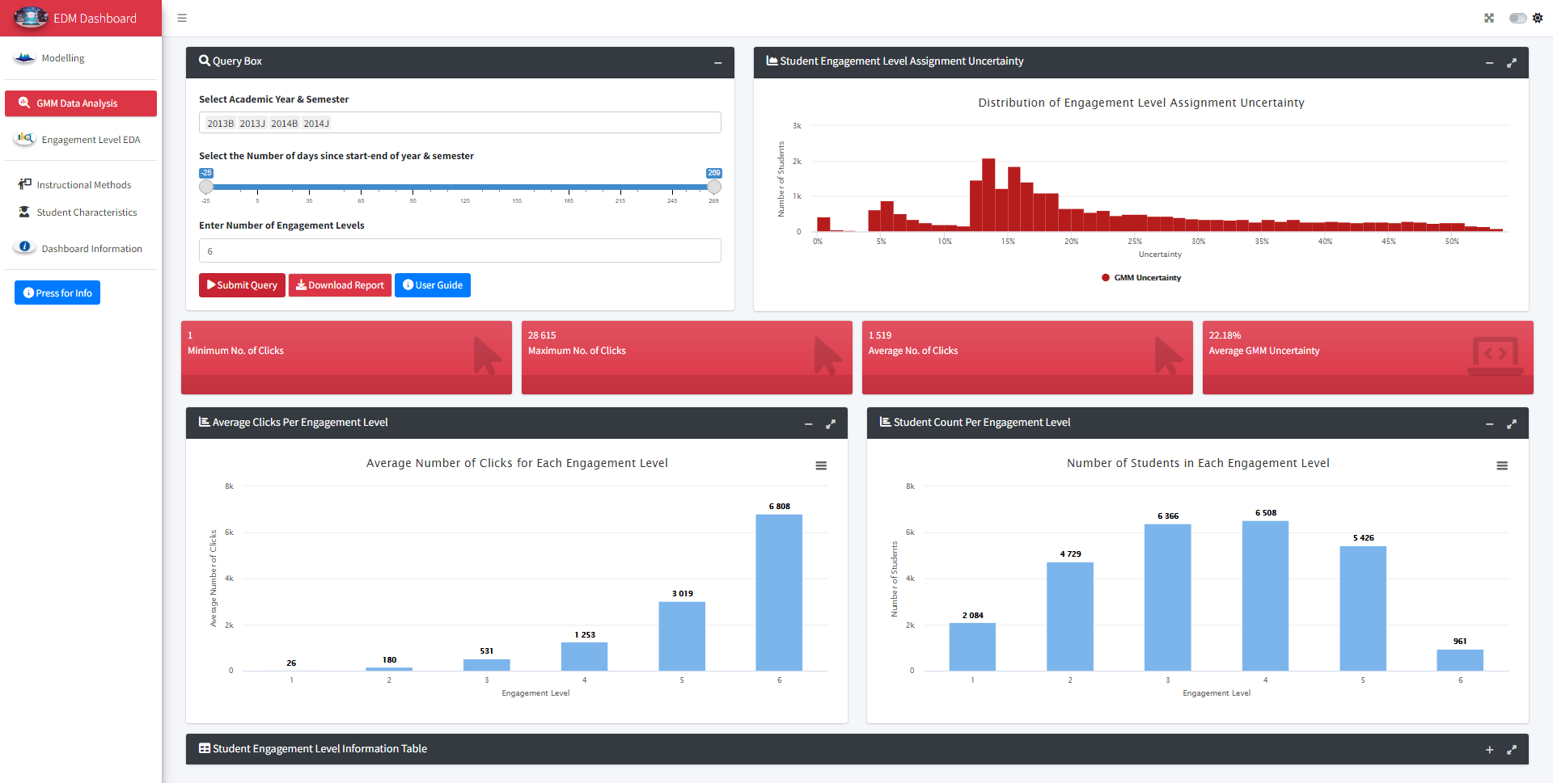Open the Average Clicks chart context menu

coord(821,465)
